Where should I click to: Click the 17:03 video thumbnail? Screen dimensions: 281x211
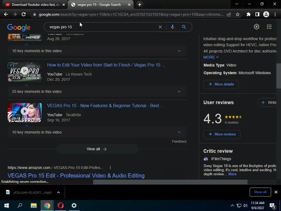(x=25, y=37)
